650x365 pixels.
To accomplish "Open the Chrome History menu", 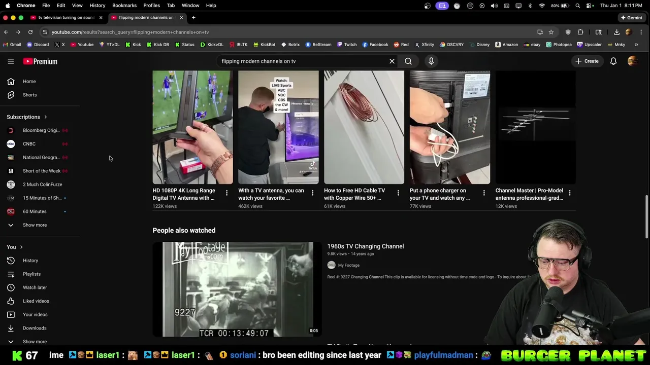I will (97, 5).
